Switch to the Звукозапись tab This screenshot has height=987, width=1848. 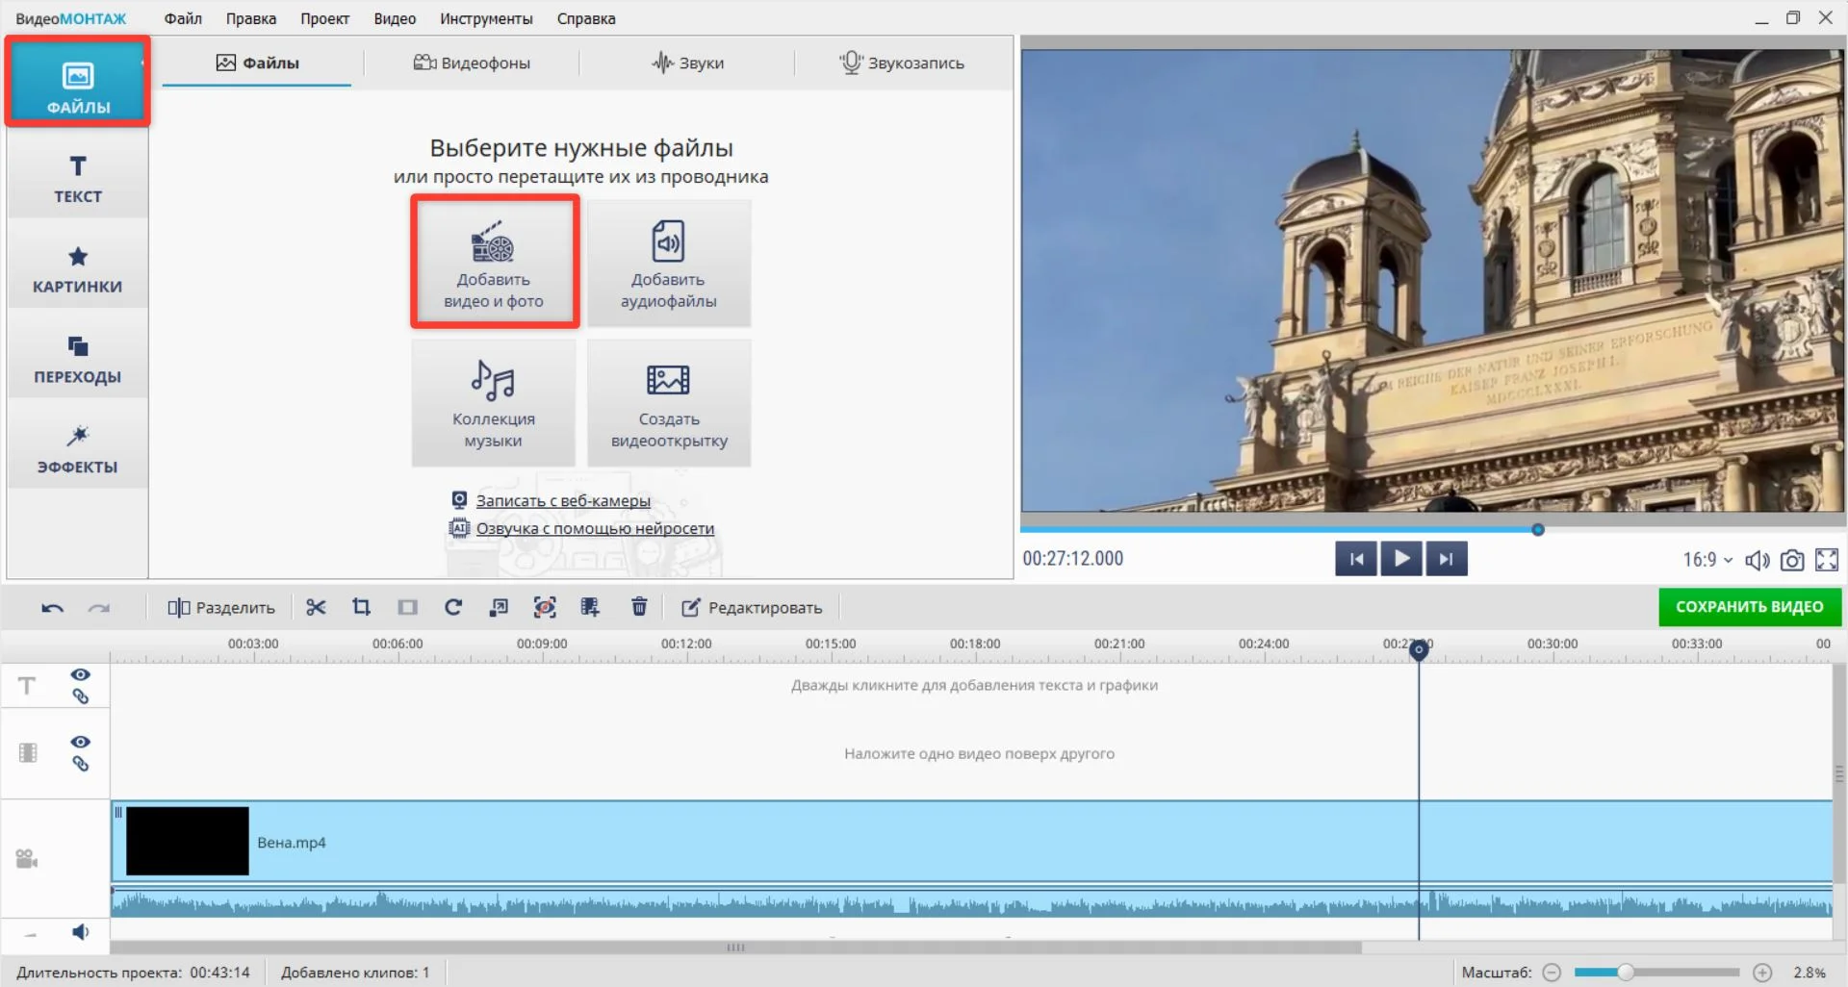click(902, 63)
